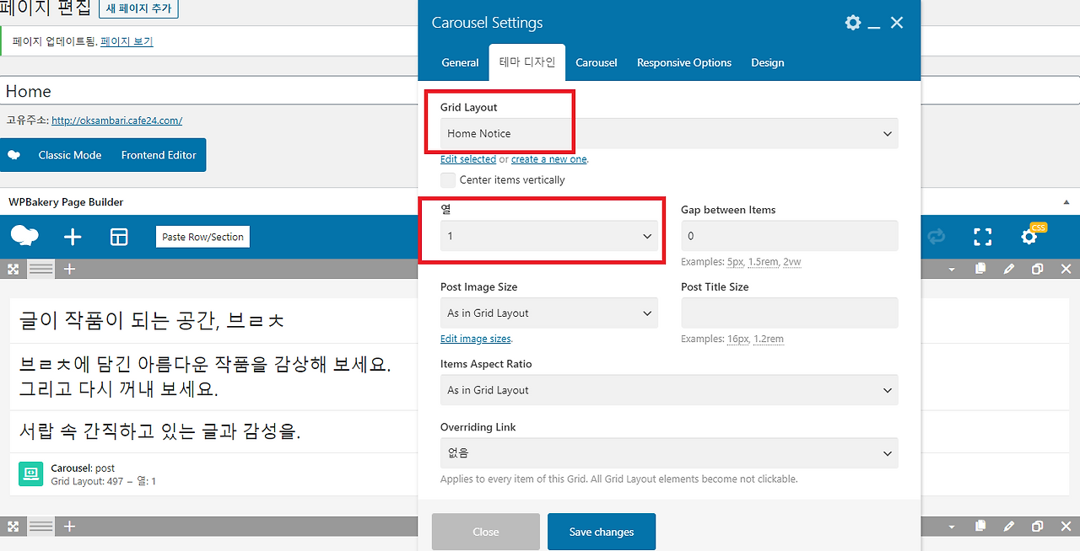
Task: Switch to the Carousel tab
Action: pos(597,62)
